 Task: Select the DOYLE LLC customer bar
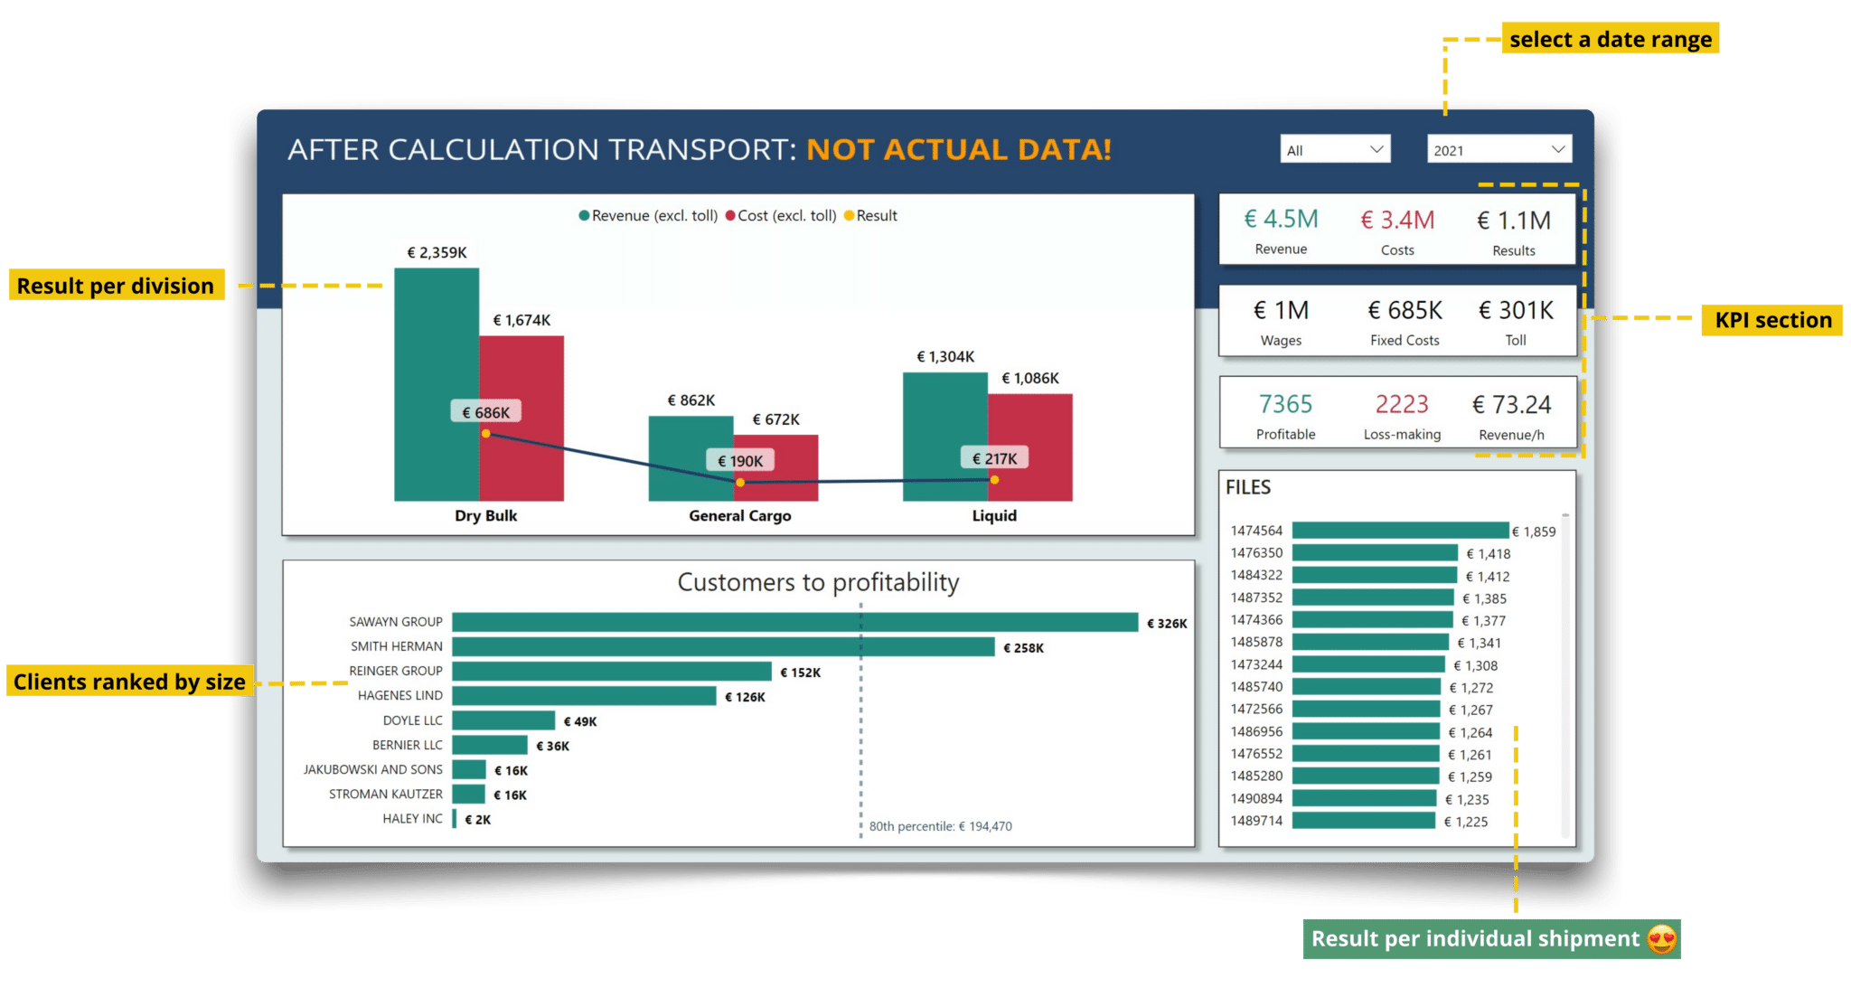click(x=503, y=720)
